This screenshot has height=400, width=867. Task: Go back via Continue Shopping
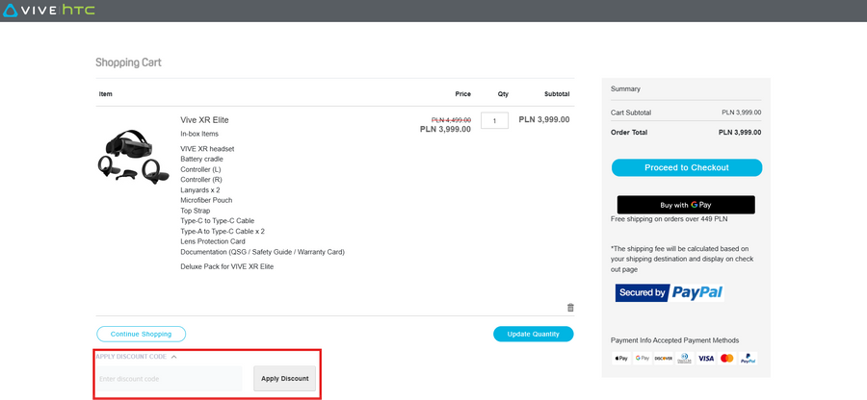pos(141,335)
